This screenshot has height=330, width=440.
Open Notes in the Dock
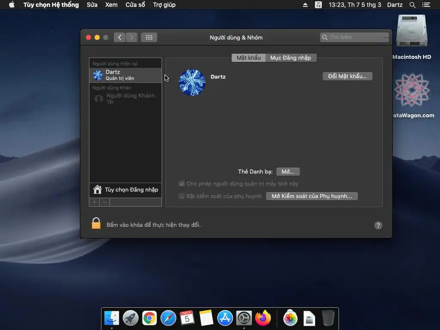point(206,318)
